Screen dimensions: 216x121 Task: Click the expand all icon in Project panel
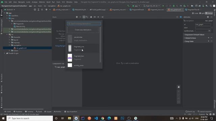pyautogui.click(x=38, y=10)
